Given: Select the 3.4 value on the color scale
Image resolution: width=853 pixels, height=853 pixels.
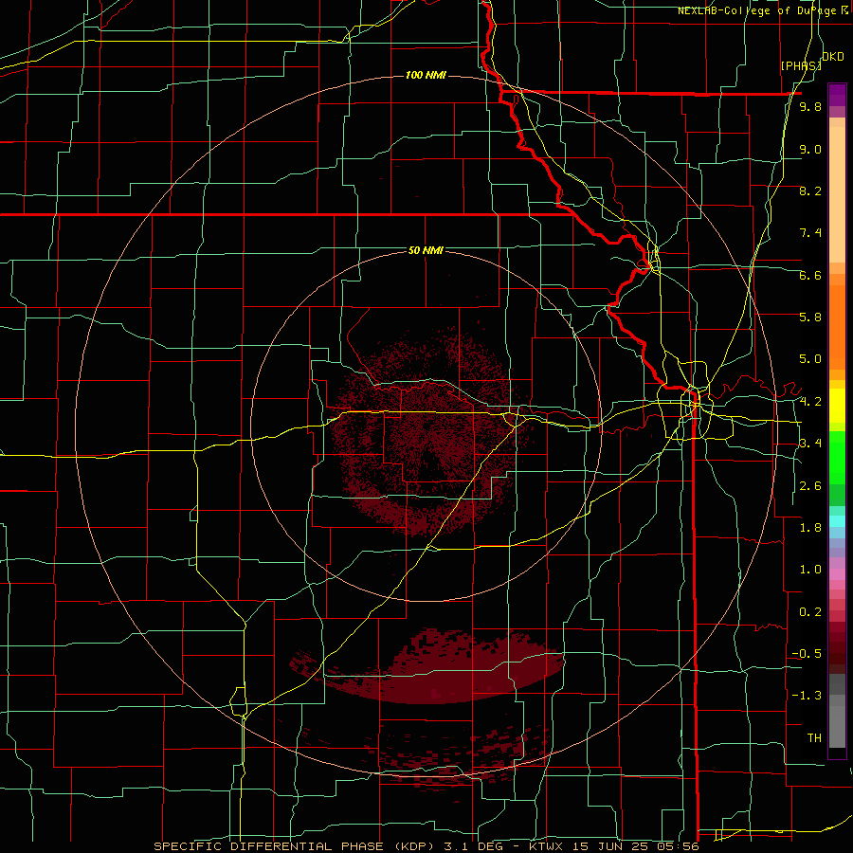Looking at the screenshot, I should (x=810, y=444).
